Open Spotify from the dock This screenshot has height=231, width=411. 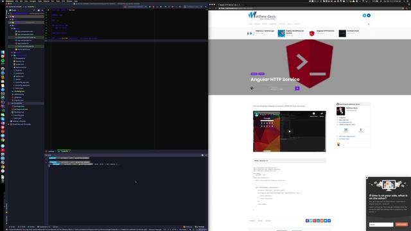3,60
